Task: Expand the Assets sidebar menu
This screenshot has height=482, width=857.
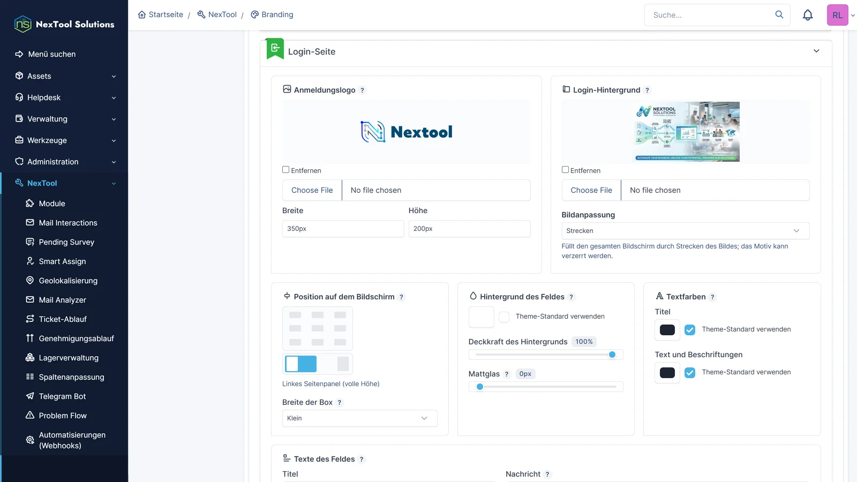Action: click(x=64, y=76)
